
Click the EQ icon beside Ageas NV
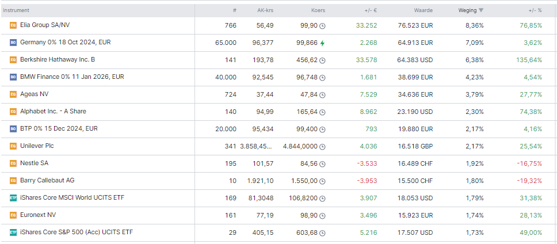coord(13,94)
